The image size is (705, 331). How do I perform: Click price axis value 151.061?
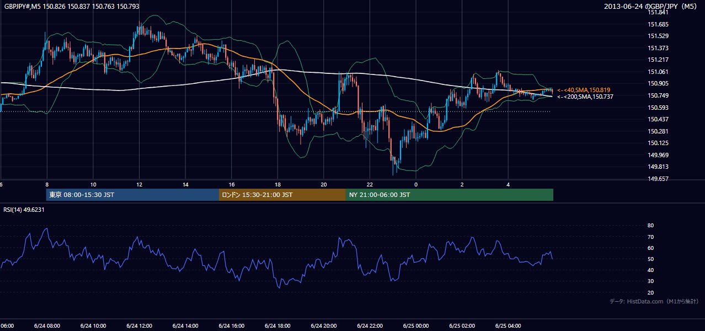pos(659,72)
